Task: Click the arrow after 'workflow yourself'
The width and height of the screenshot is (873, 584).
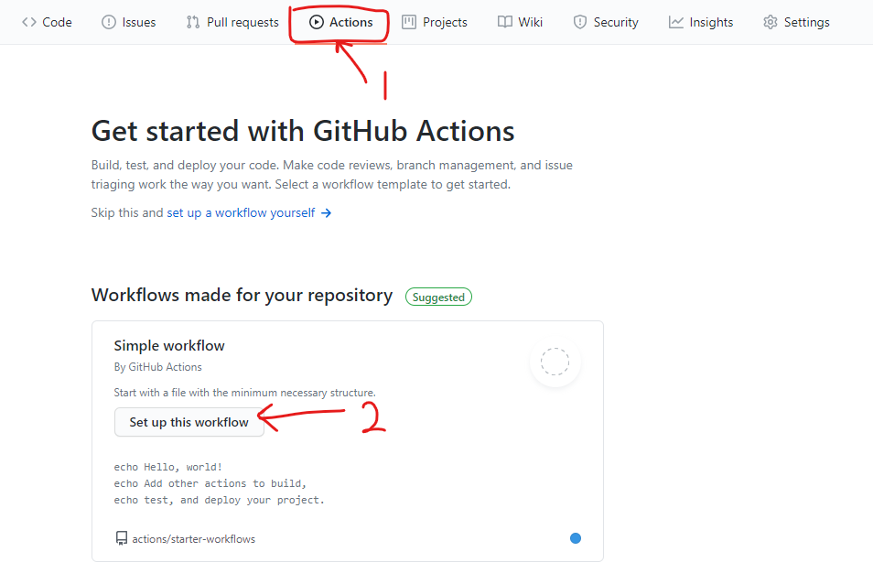Action: point(327,212)
